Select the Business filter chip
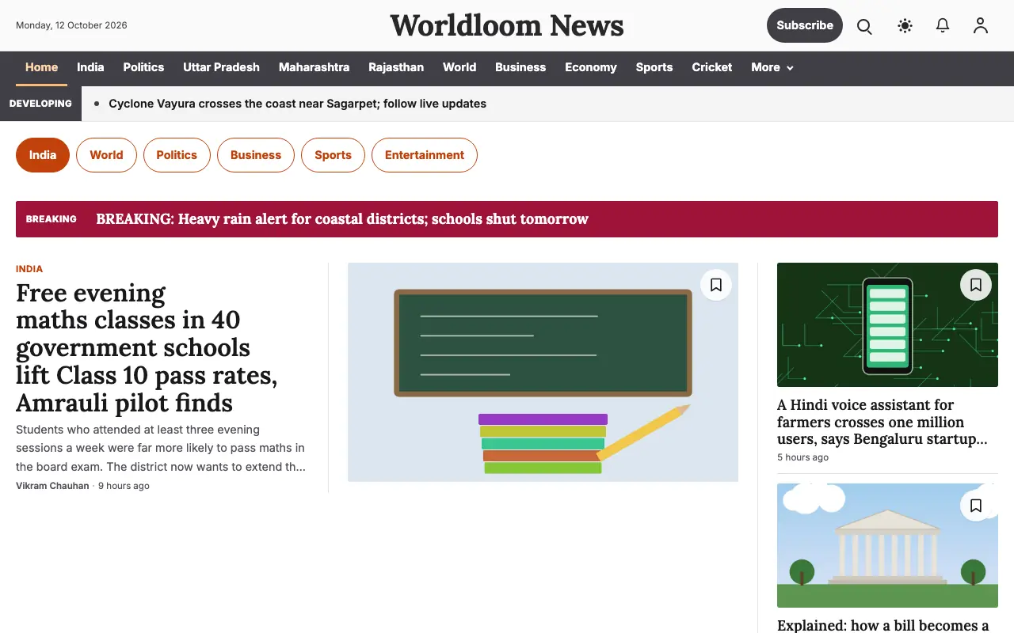 (x=256, y=155)
